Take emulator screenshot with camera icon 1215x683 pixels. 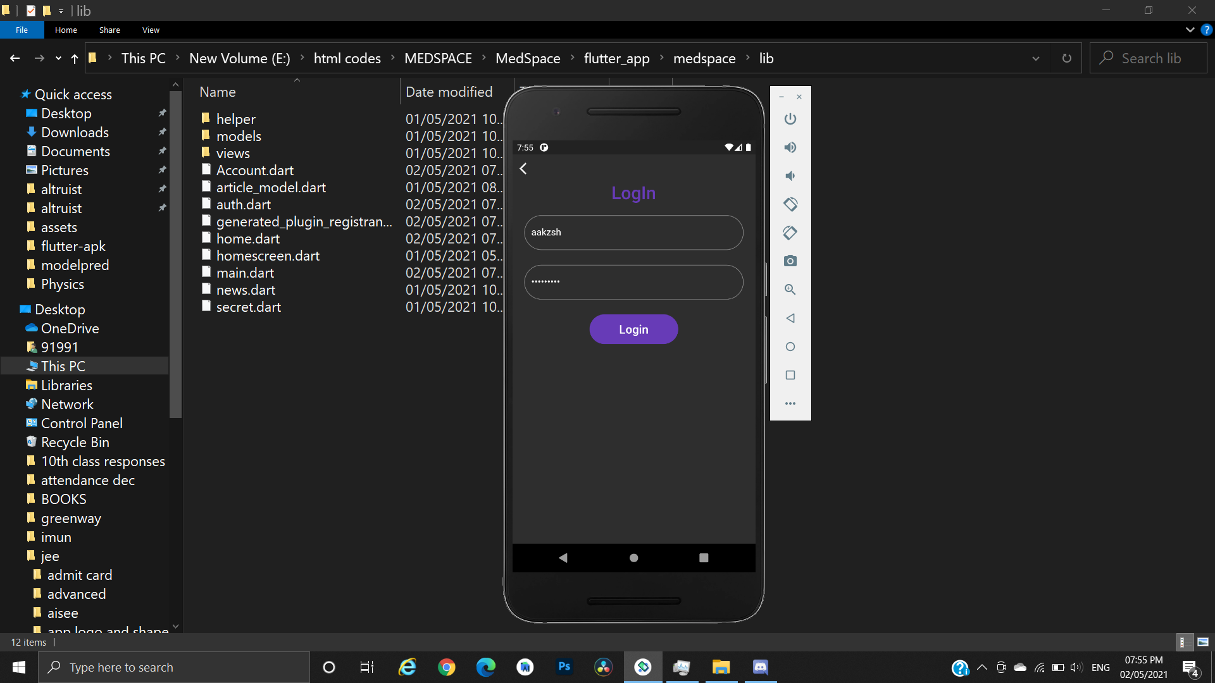tap(790, 261)
